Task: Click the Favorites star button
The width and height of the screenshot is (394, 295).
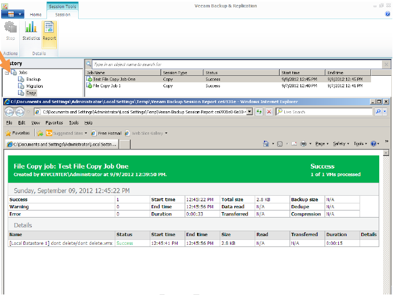Action: click(x=17, y=133)
